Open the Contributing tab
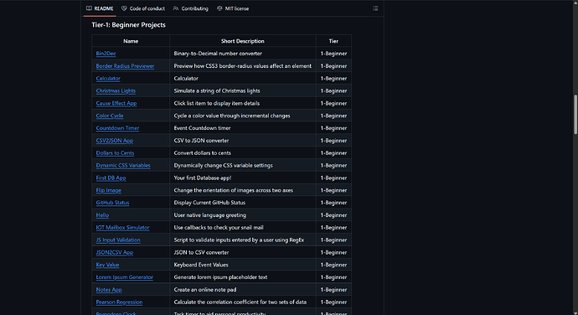The height and width of the screenshot is (315, 578). tap(191, 8)
